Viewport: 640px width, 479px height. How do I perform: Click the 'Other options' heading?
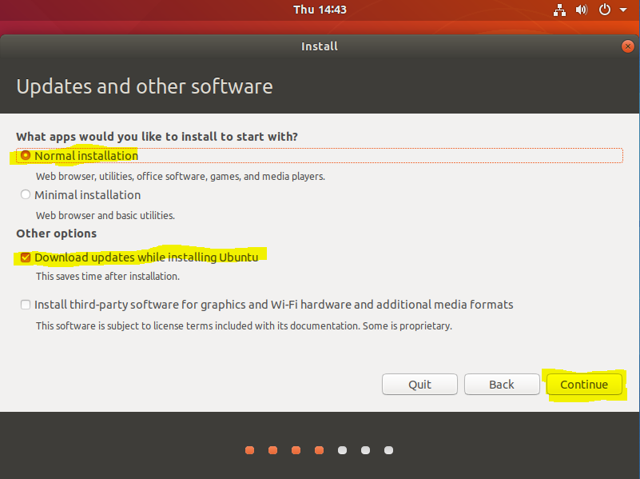56,234
